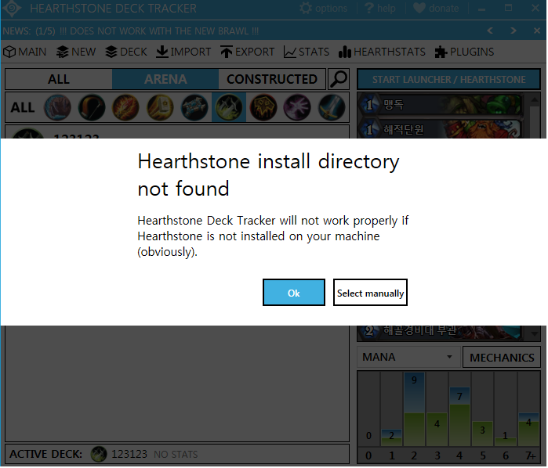Click the Ok button in the dialog
The height and width of the screenshot is (468, 548).
click(294, 293)
